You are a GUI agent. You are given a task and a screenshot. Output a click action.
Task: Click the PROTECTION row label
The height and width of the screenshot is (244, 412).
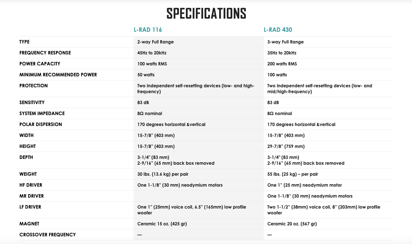[x=34, y=86]
